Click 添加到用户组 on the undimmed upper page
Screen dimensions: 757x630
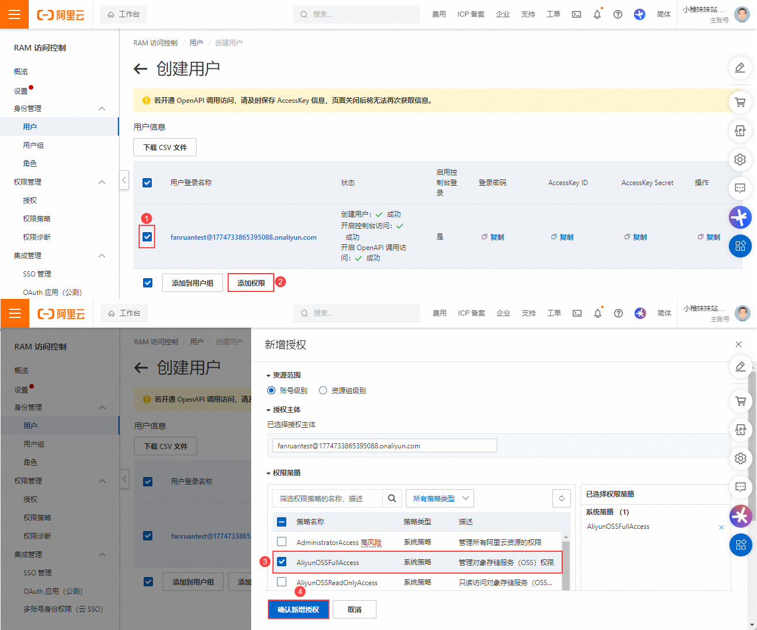tap(193, 283)
